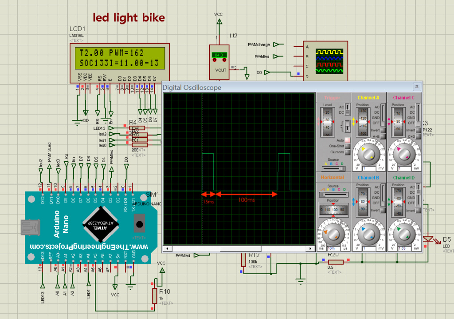This screenshot has width=454, height=319.
Task: Click the 'led light bike' schematic title
Action: click(129, 18)
